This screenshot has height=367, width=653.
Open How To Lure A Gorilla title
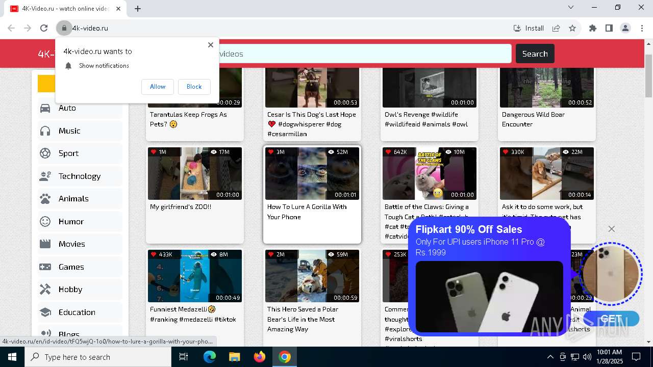pos(307,212)
